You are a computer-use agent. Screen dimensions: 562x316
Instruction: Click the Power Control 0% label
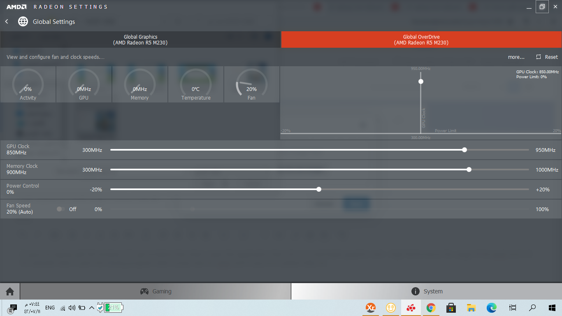coord(23,189)
